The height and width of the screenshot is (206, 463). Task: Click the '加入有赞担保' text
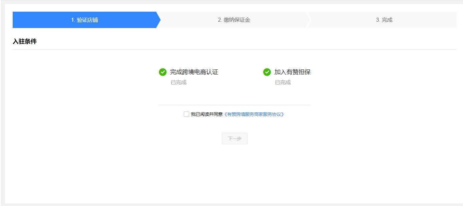tap(293, 72)
